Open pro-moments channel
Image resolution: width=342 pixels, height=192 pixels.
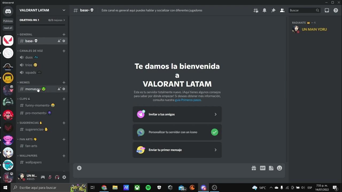click(43, 113)
